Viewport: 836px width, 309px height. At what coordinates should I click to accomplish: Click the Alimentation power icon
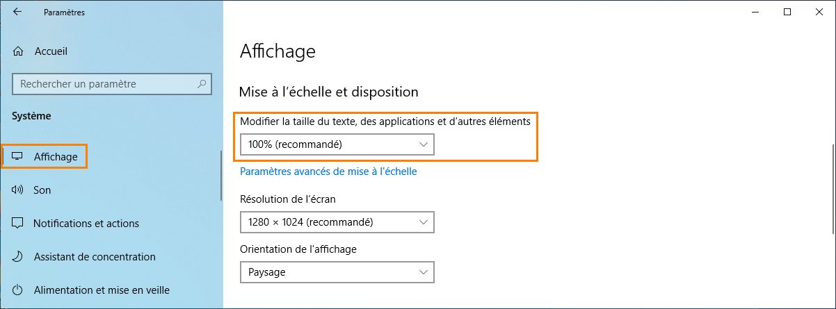click(x=18, y=290)
